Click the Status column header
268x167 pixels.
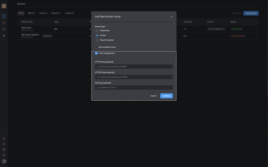[233, 22]
